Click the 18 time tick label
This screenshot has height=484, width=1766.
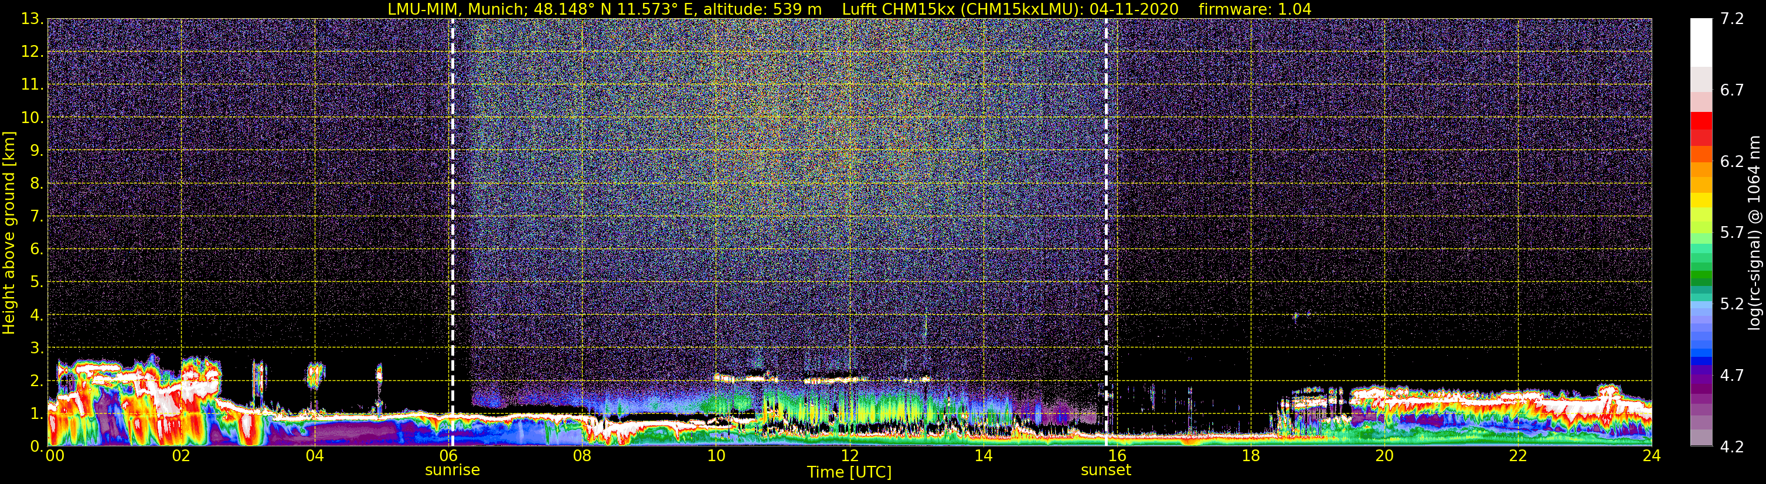coord(1250,456)
